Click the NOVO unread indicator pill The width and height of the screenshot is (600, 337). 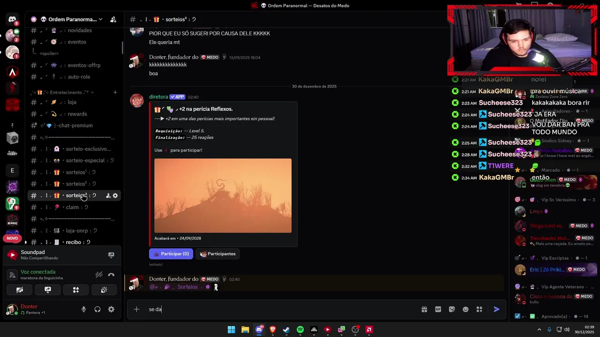click(x=12, y=238)
